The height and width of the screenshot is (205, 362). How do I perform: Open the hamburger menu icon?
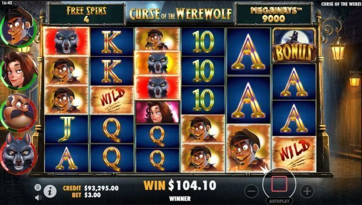point(38,188)
